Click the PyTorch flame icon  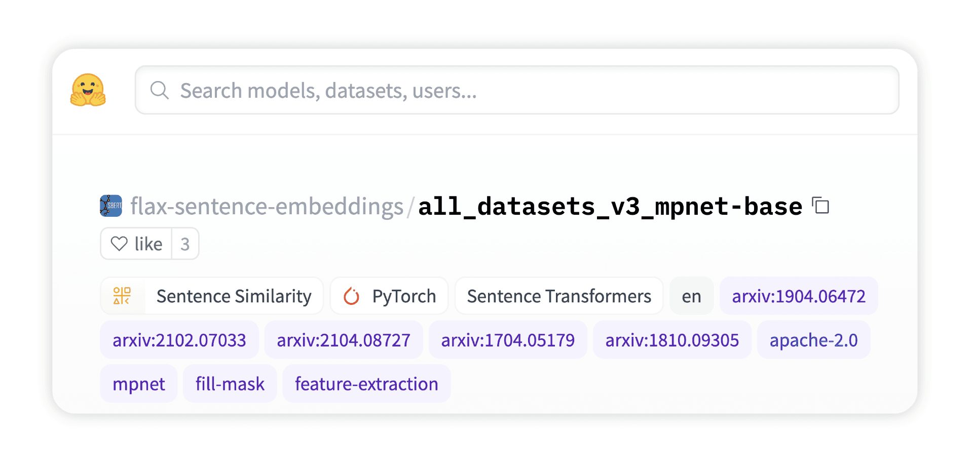click(351, 296)
